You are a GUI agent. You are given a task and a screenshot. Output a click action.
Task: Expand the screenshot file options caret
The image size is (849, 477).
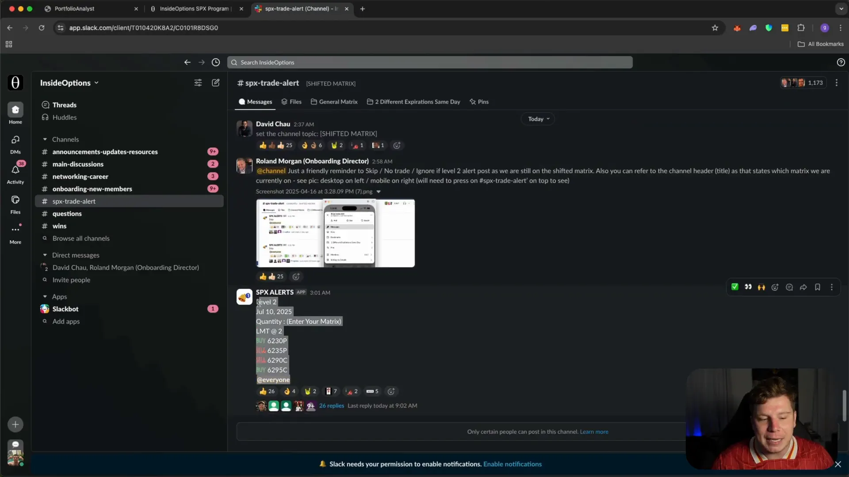(x=379, y=192)
